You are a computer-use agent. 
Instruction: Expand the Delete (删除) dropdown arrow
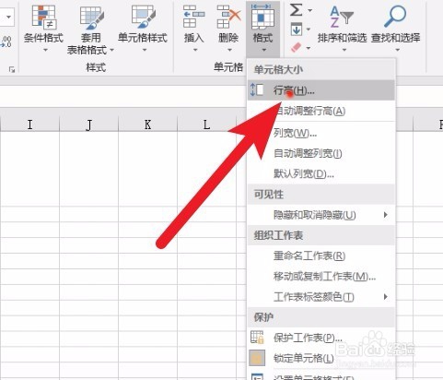pyautogui.click(x=229, y=50)
